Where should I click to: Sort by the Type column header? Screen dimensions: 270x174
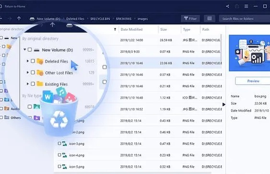coord(187,30)
